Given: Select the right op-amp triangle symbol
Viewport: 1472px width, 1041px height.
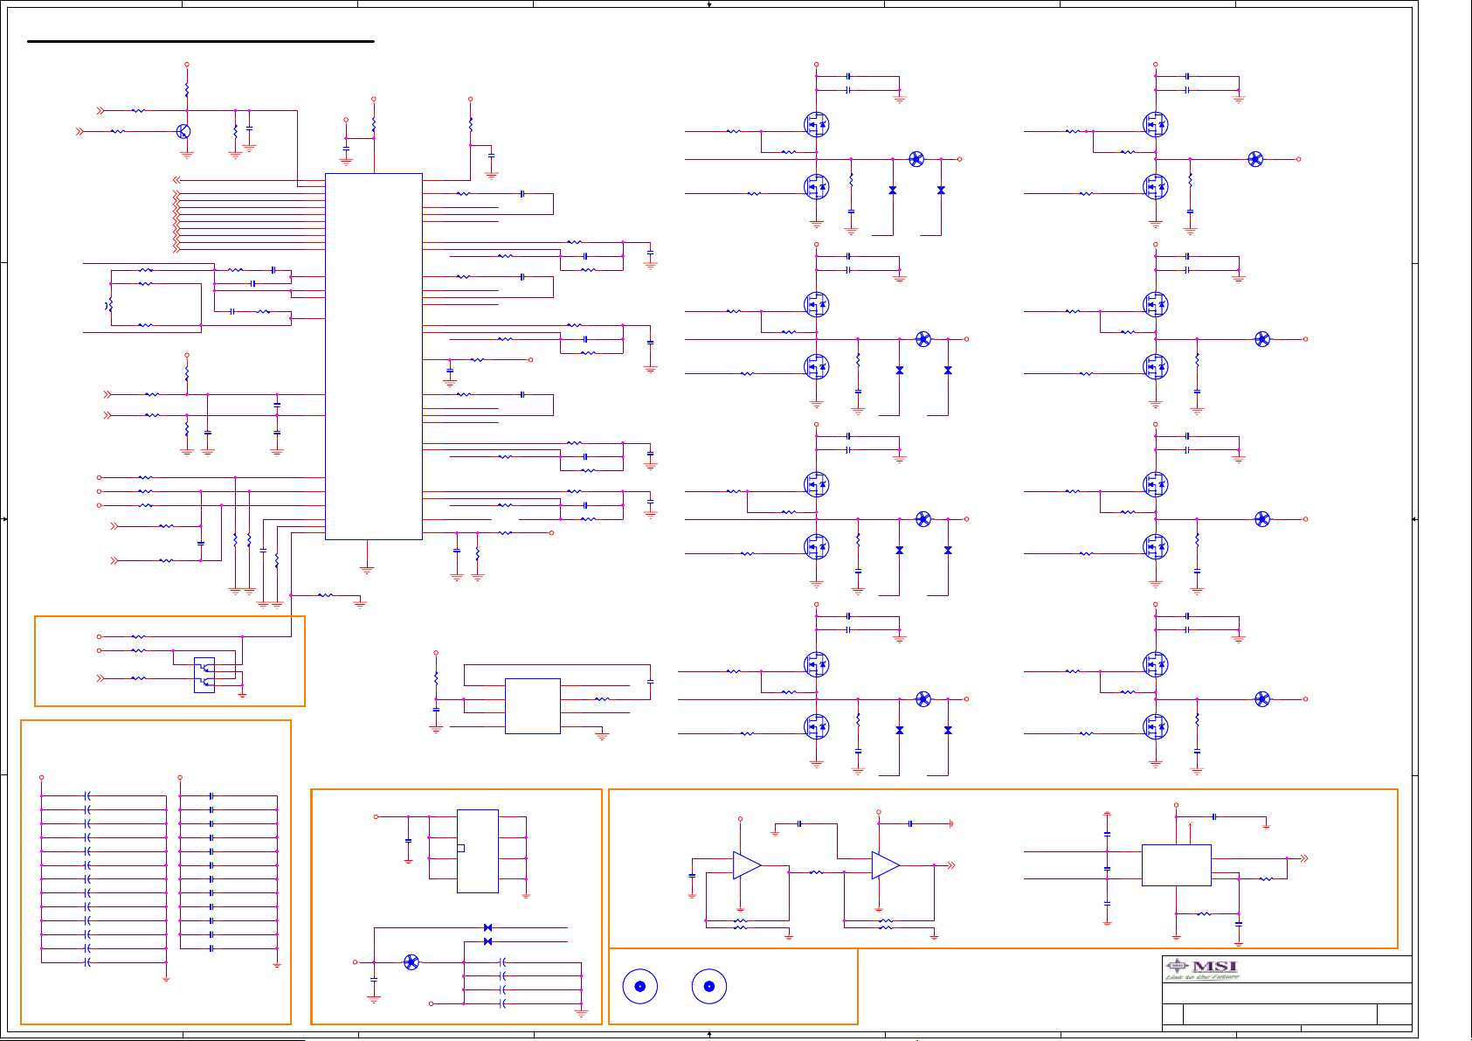Looking at the screenshot, I should (x=885, y=865).
